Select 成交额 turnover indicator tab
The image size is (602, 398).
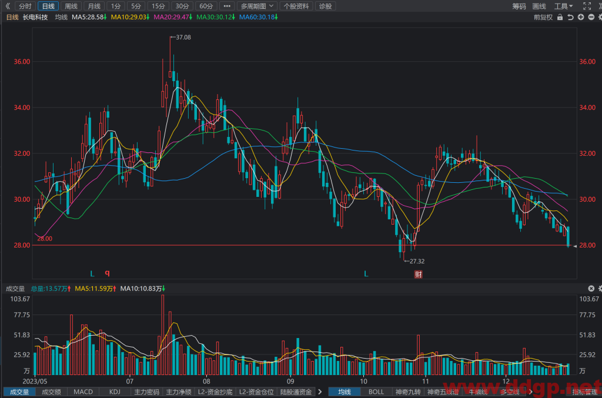click(x=51, y=392)
